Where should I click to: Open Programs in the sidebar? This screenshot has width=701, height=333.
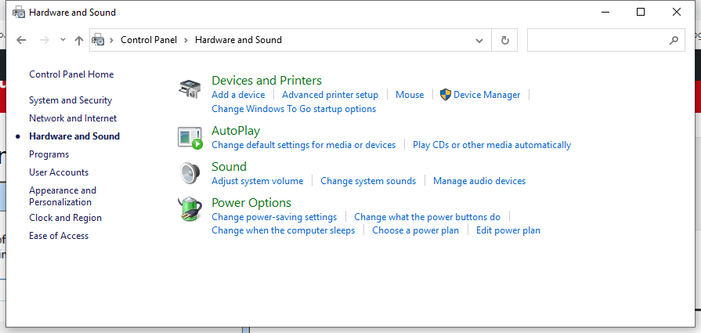(x=49, y=154)
